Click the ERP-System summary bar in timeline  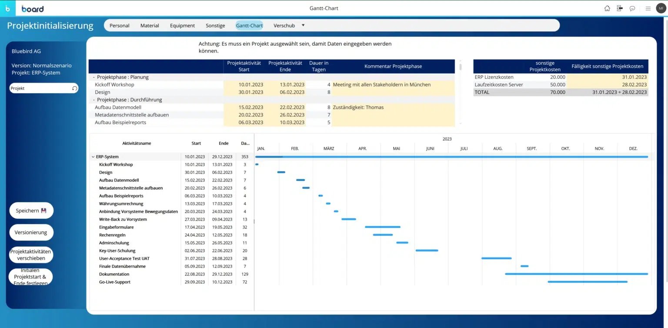451,157
